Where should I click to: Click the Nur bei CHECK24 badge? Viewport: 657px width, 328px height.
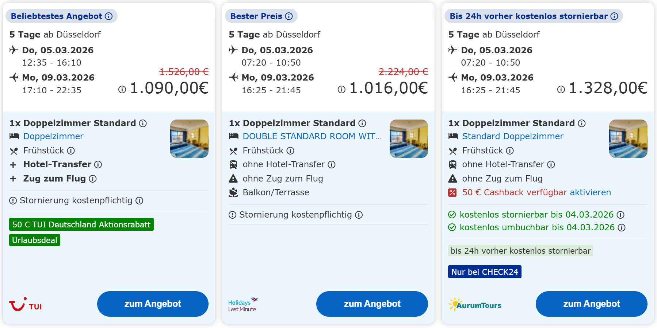point(485,272)
